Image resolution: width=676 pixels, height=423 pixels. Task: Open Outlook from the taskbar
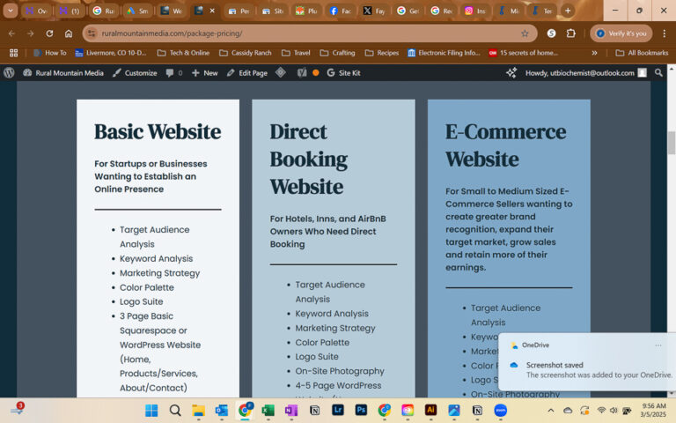[221, 410]
